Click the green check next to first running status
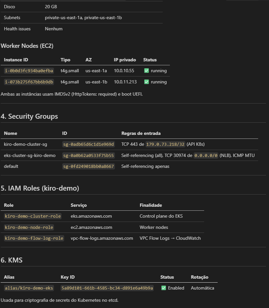The width and height of the screenshot is (269, 308). [147, 71]
